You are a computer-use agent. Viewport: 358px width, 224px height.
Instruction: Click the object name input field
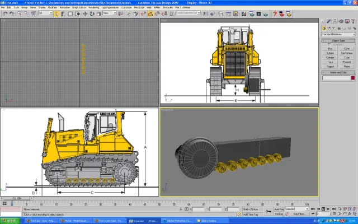(x=336, y=78)
